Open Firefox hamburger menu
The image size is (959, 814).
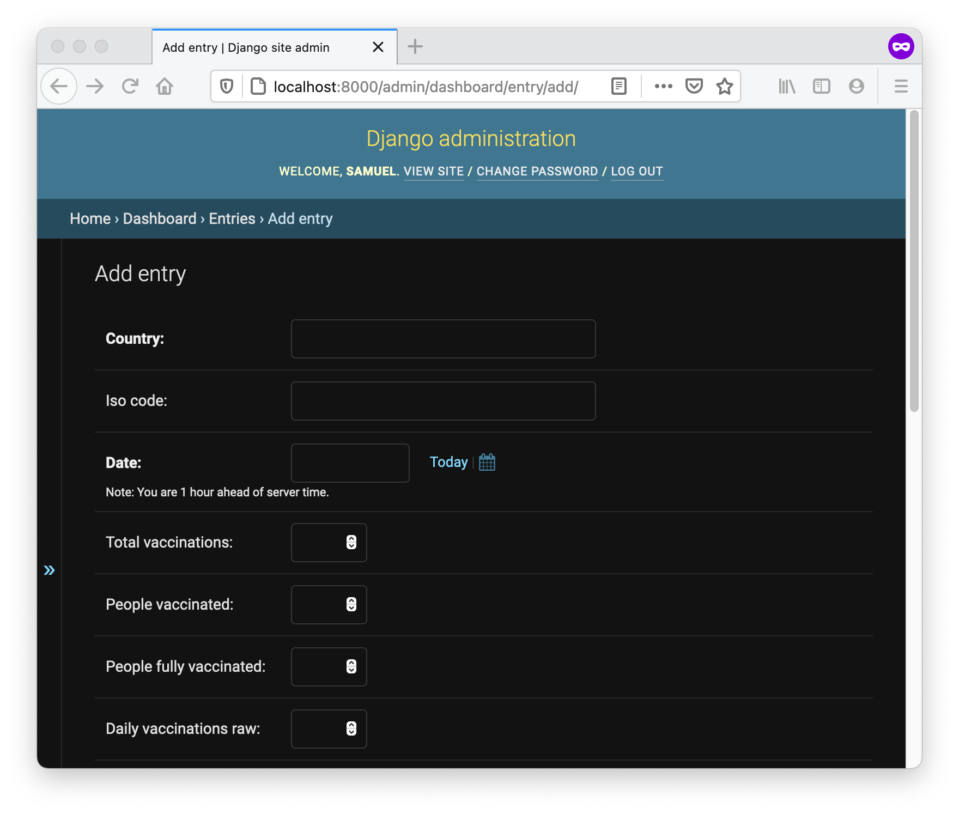coord(901,86)
